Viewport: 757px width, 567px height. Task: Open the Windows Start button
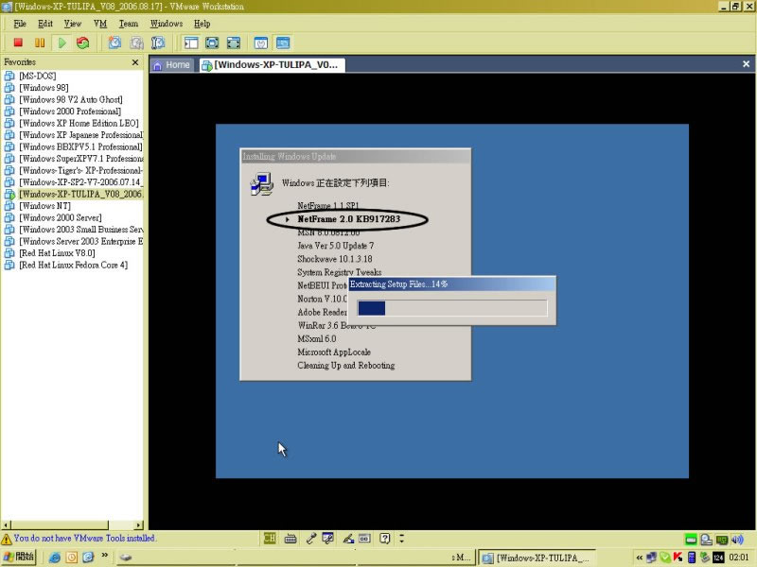click(19, 557)
